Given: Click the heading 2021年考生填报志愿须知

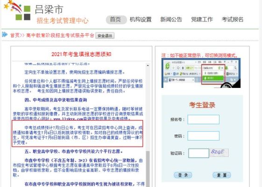Looking at the screenshot, I should pos(81,54).
